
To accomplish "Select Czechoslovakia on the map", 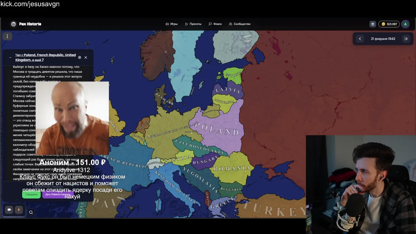I will [x=199, y=147].
